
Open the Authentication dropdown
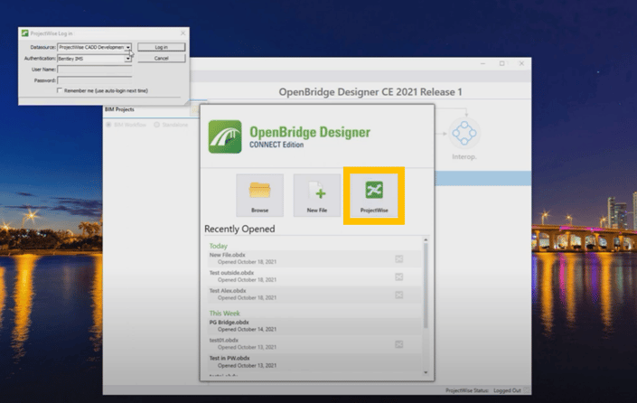pyautogui.click(x=128, y=59)
